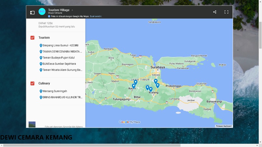
Task: Click pin icon next to Simpang Lima Gumul
Action: [x=41, y=45]
